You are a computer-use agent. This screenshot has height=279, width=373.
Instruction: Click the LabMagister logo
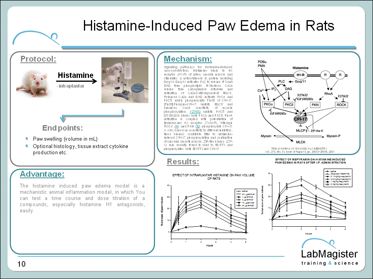(330, 252)
